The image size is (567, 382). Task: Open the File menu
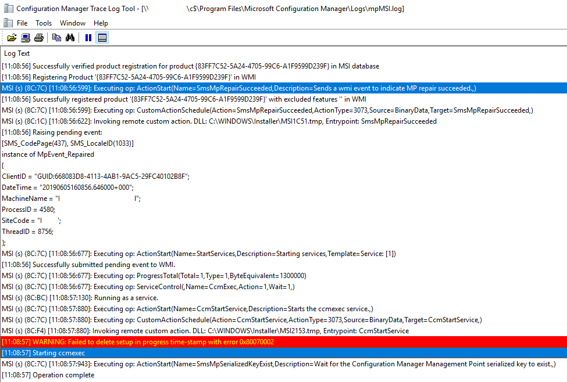point(22,23)
